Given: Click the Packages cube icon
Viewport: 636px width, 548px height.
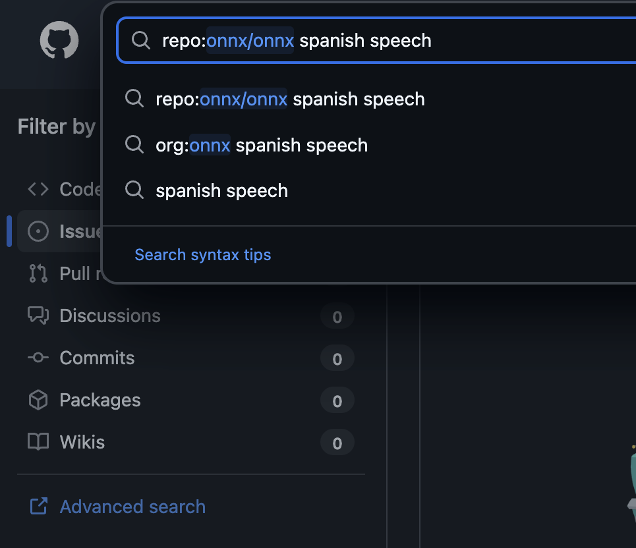Looking at the screenshot, I should (x=38, y=400).
